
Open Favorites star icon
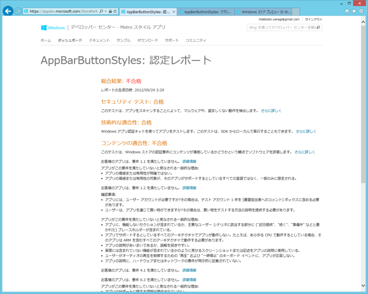tap(354, 11)
